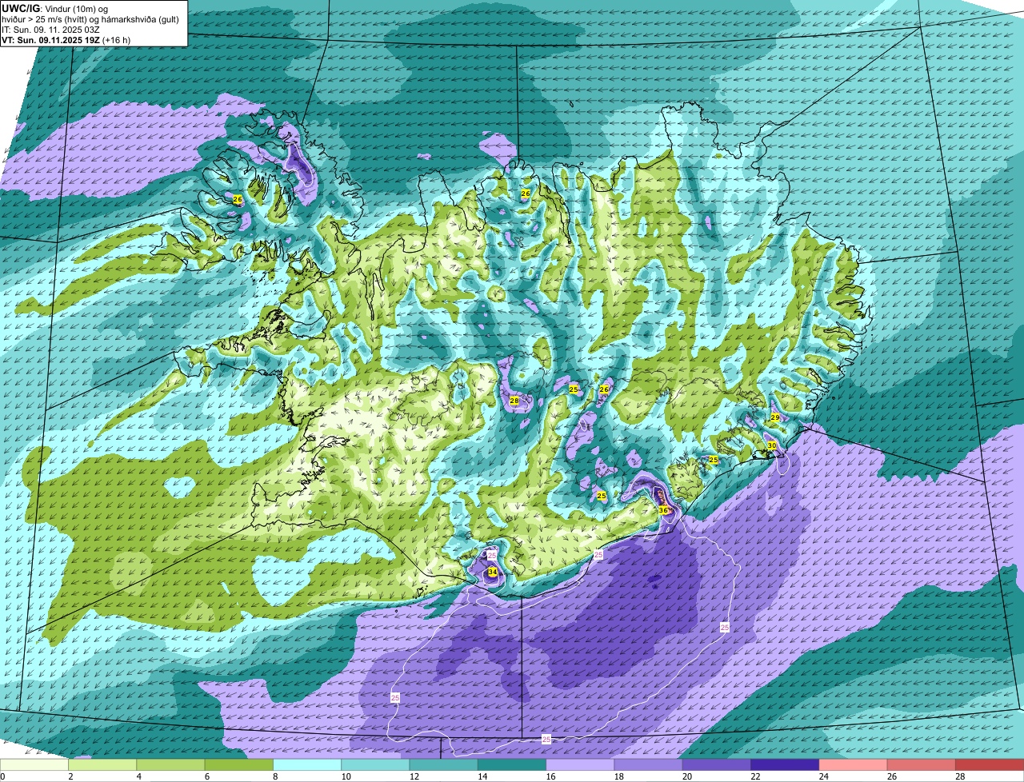Select the red legend swatch above 28

coord(990,764)
